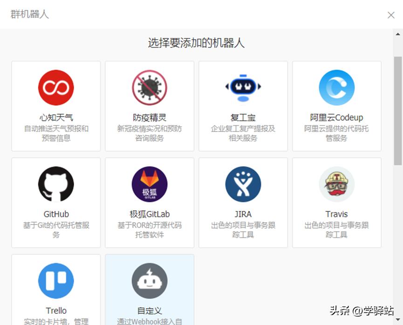Image resolution: width=403 pixels, height=325 pixels.
Task: Click the 自定义 custom robot icon
Action: 149,280
